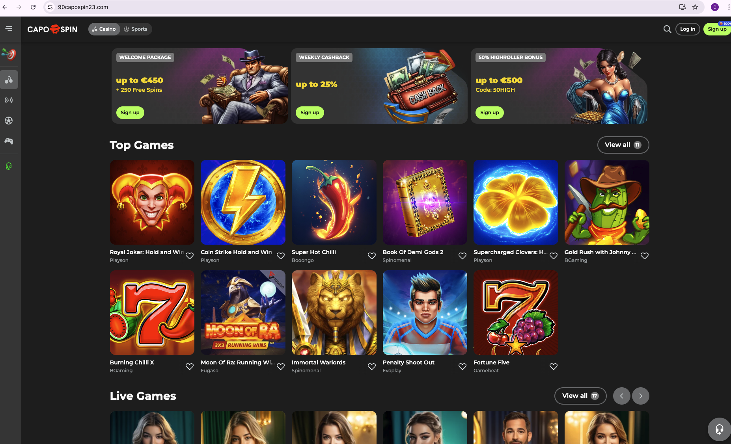The image size is (731, 444).
Task: Select the cherries slots sidebar icon
Action: (x=9, y=80)
